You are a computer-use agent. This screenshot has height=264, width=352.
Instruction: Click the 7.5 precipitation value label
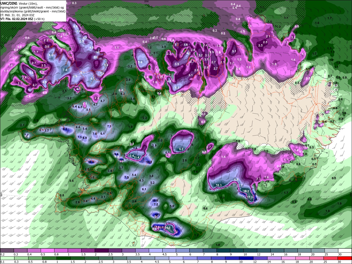(127, 177)
